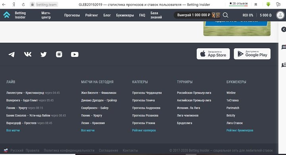Open the Twitter profile icon

tap(43, 54)
